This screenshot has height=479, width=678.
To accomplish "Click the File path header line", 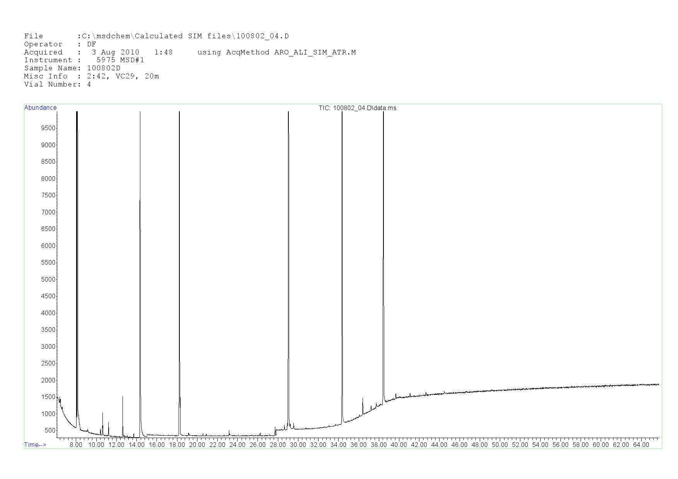I will pyautogui.click(x=156, y=36).
